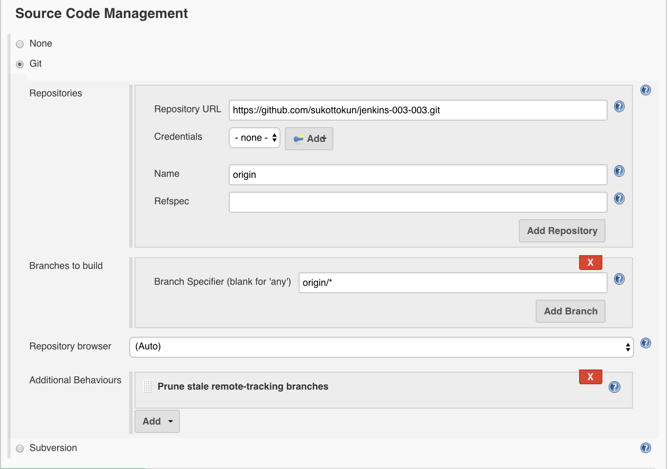Select the None radio button

20,44
